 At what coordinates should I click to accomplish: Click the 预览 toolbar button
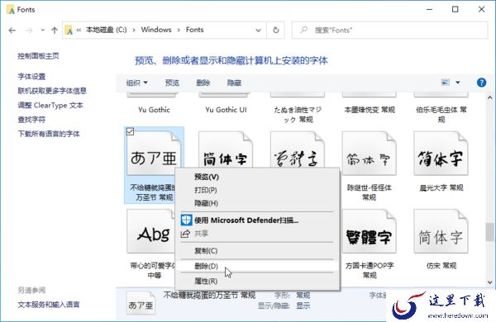coord(173,83)
